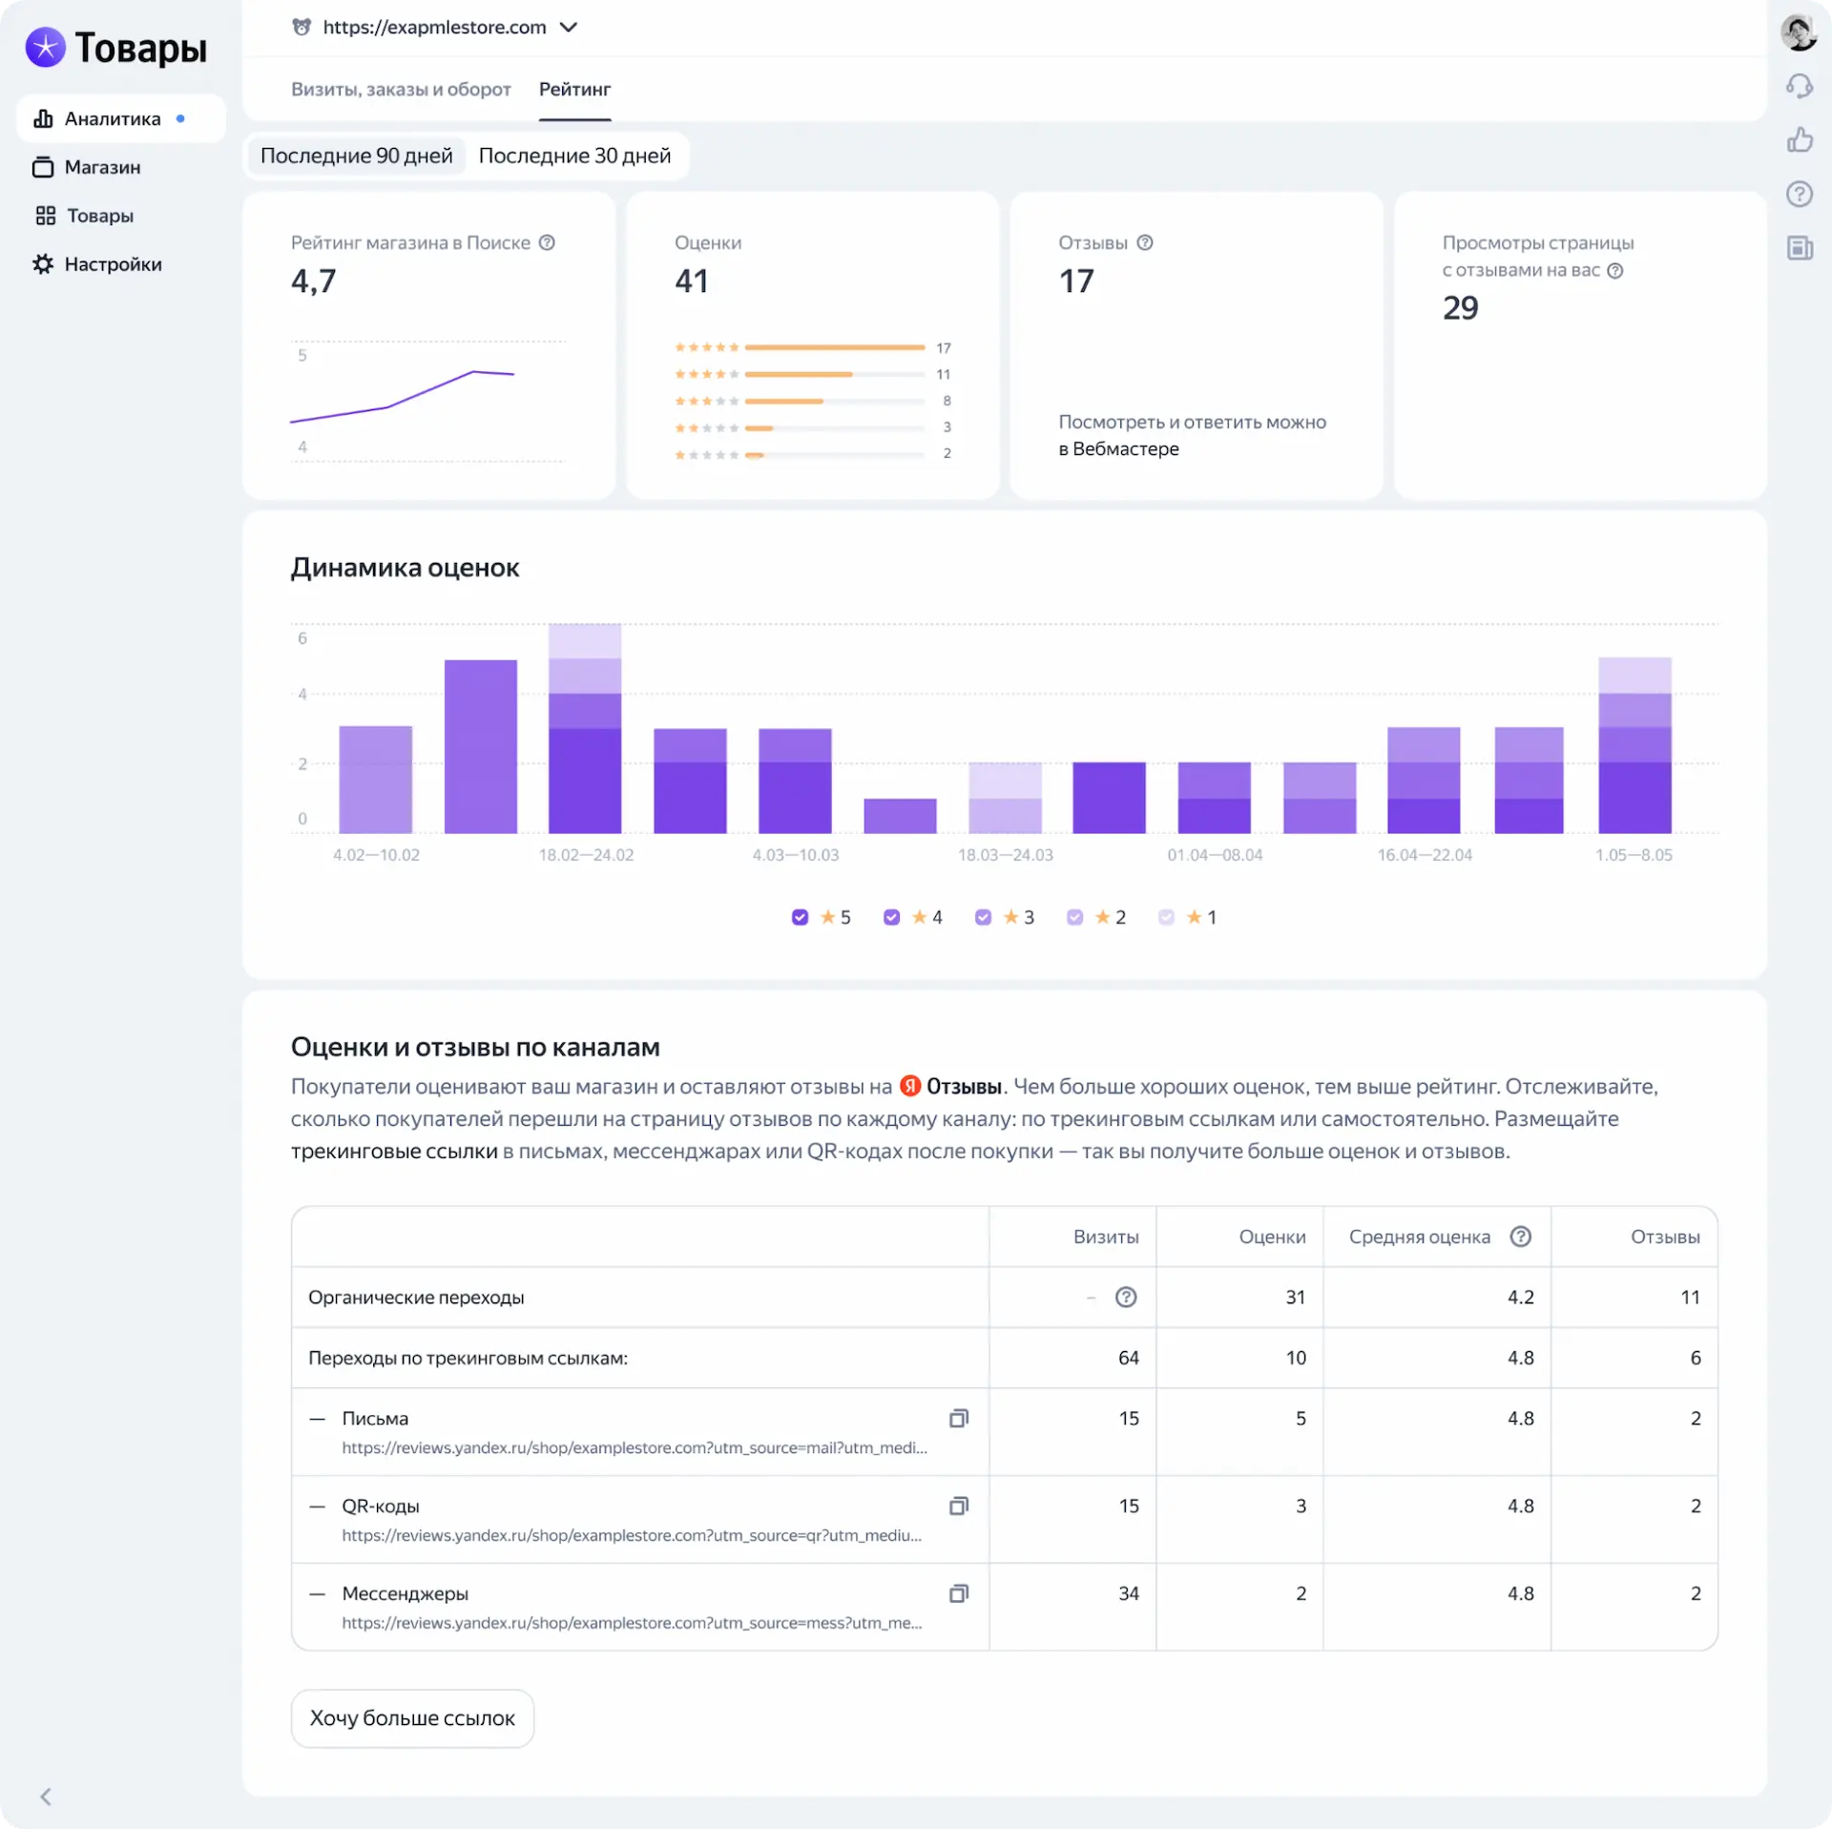The image size is (1832, 1830).
Task: Switch to Визиты, заказы и оборот tab
Action: [401, 90]
